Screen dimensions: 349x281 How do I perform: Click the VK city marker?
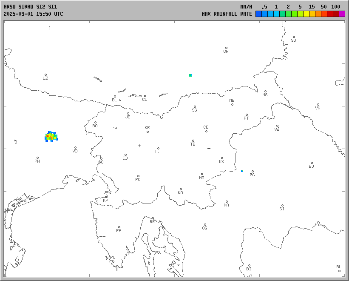(318, 104)
